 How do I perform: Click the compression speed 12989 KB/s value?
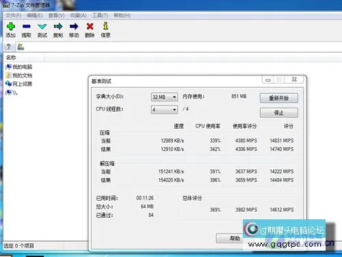172,140
